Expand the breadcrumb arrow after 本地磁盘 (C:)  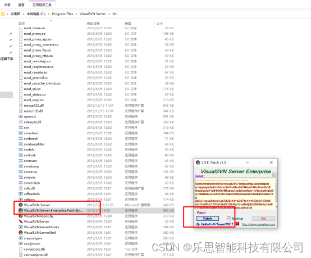[x=49, y=14]
